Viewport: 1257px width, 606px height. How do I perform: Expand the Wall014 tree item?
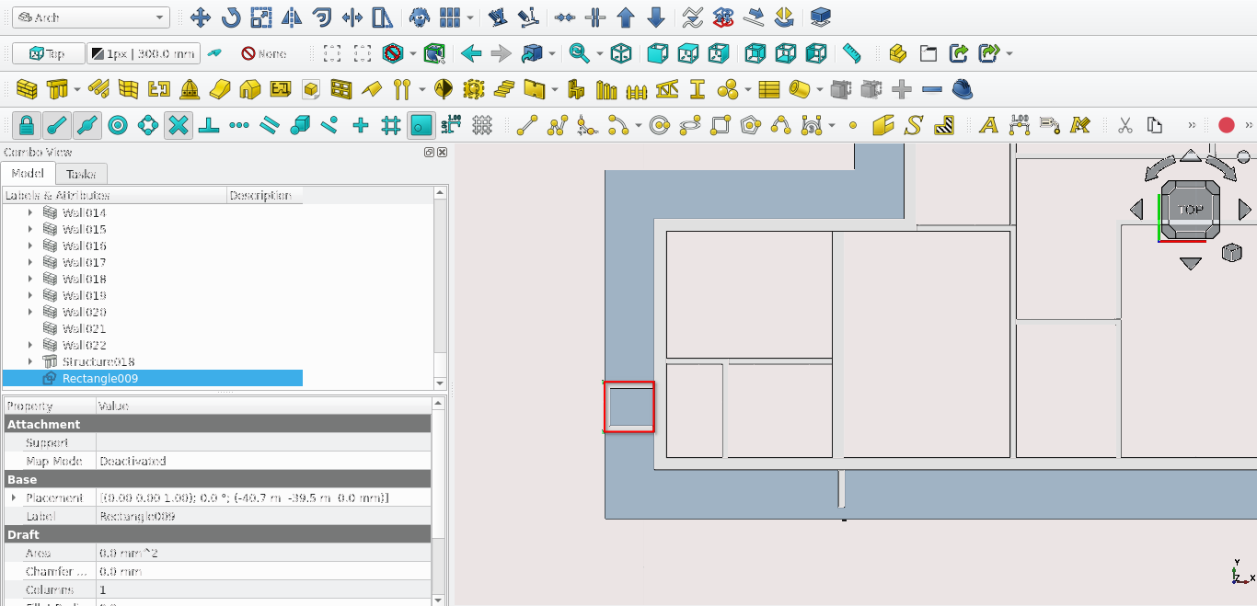coord(30,212)
